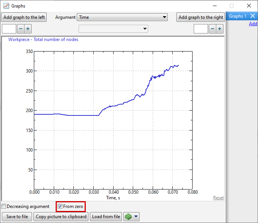This screenshot has height=223, width=258.
Task: Click minus button of left graph stepper
Action: click(x=21, y=29)
